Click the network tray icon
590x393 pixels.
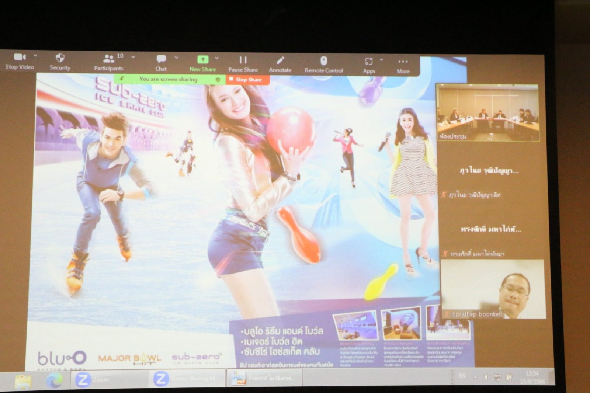click(x=498, y=377)
